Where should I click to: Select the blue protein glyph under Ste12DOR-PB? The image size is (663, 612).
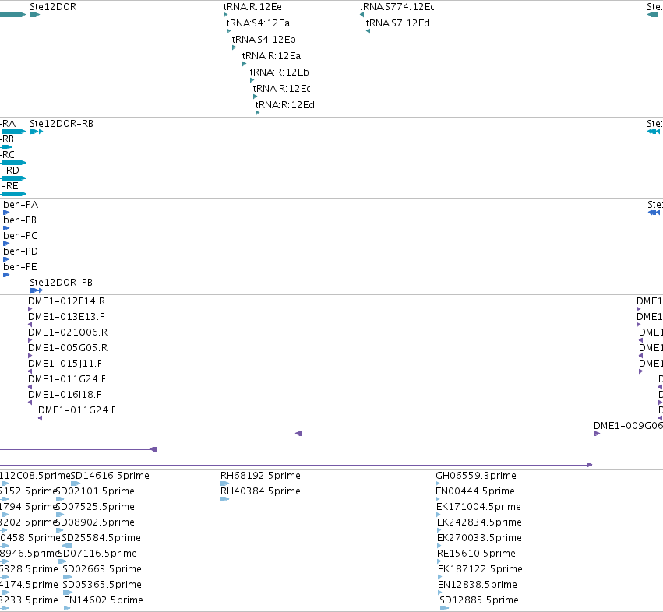37,290
